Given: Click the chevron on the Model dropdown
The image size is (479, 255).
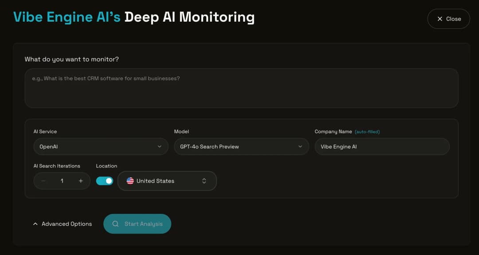Looking at the screenshot, I should [x=301, y=146].
